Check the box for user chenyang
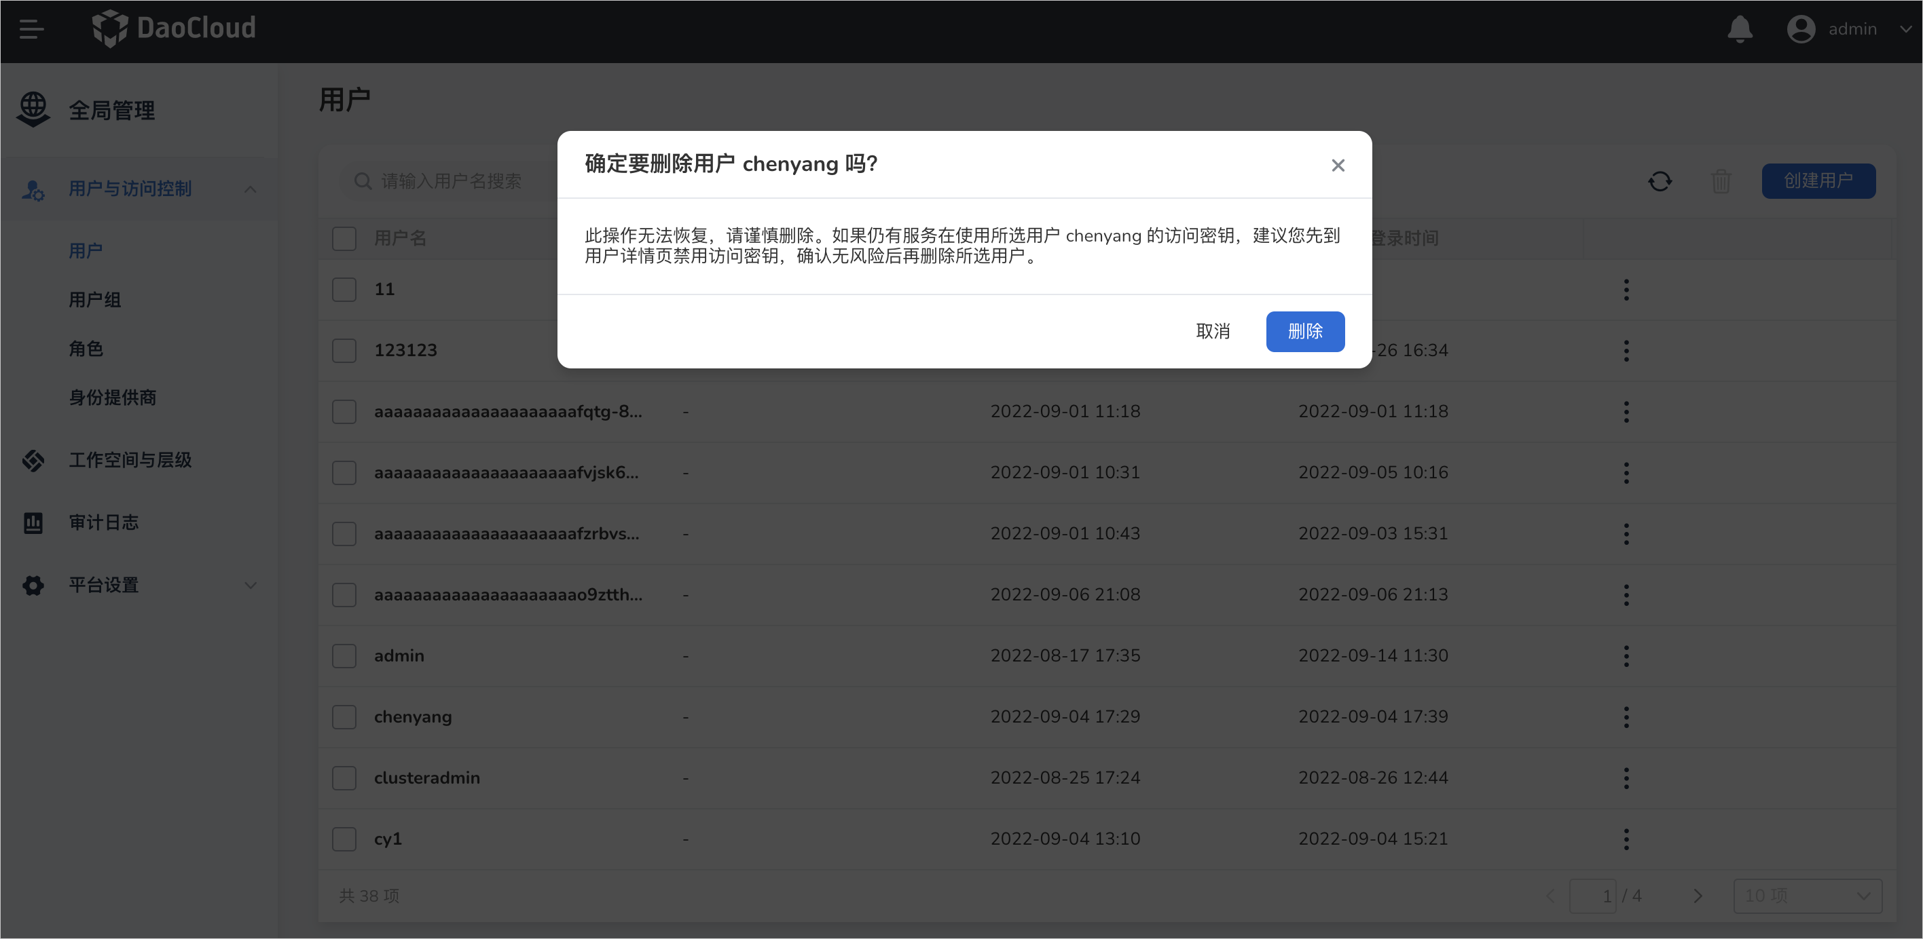 [x=344, y=718]
